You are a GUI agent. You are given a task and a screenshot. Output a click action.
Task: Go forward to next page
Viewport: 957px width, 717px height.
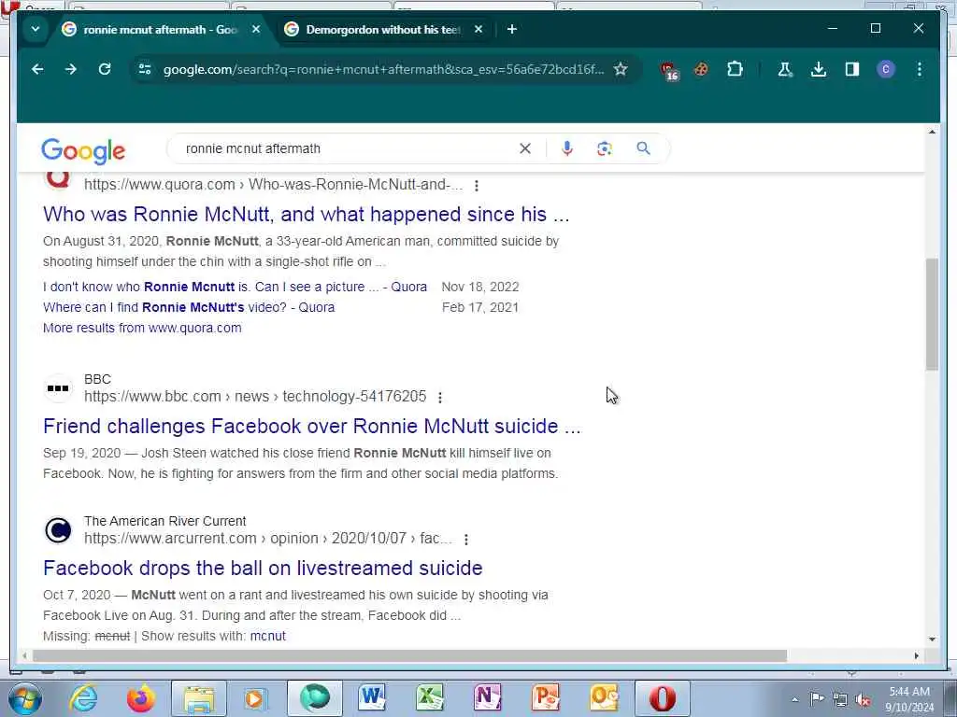71,69
